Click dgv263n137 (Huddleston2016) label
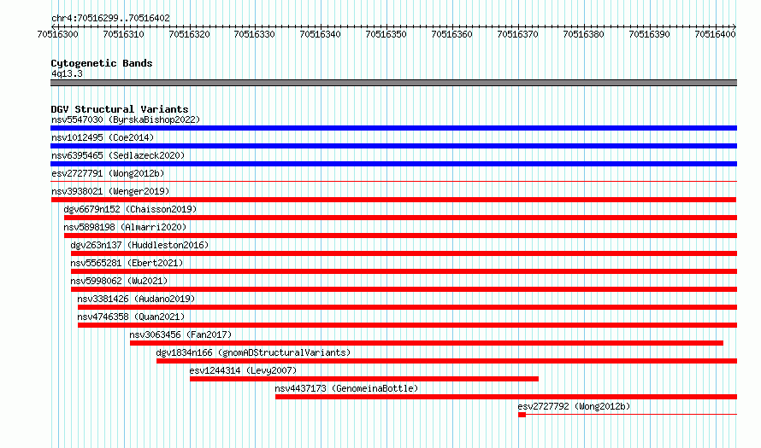Image resolution: width=761 pixels, height=448 pixels. point(139,245)
